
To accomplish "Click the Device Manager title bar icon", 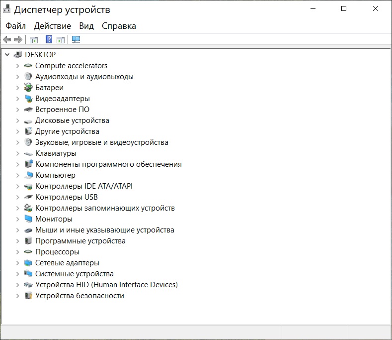I will point(7,9).
